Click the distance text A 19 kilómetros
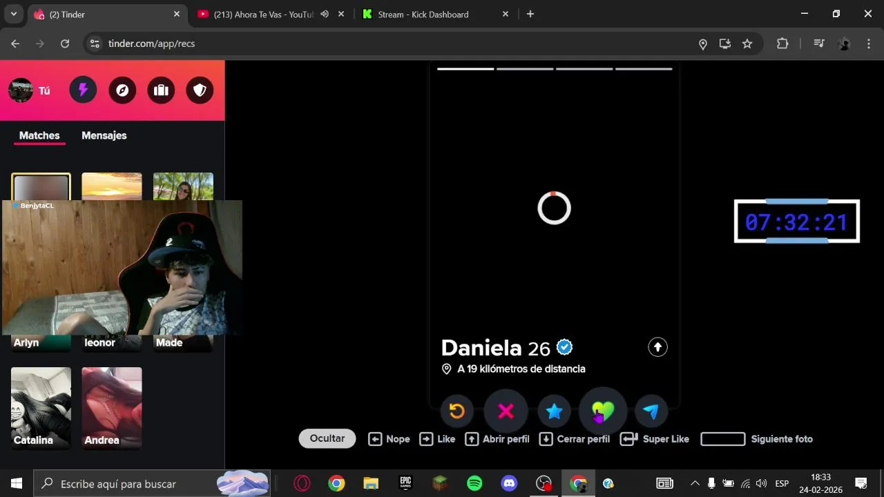 point(521,369)
